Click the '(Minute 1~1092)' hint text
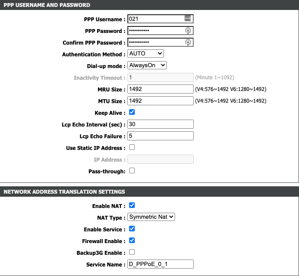Image resolution: width=299 pixels, height=276 pixels. tap(214, 78)
